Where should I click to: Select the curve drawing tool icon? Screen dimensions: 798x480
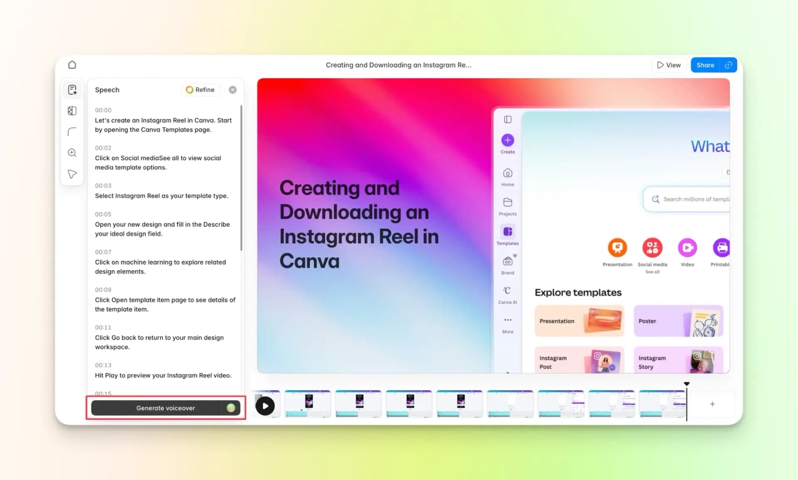[x=72, y=132]
